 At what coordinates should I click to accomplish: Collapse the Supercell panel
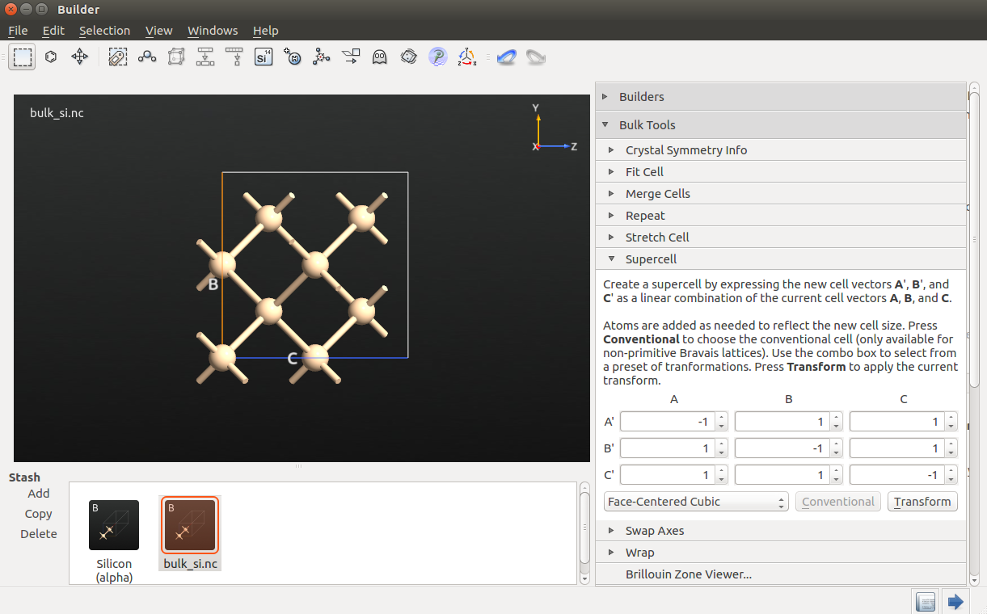[781, 259]
